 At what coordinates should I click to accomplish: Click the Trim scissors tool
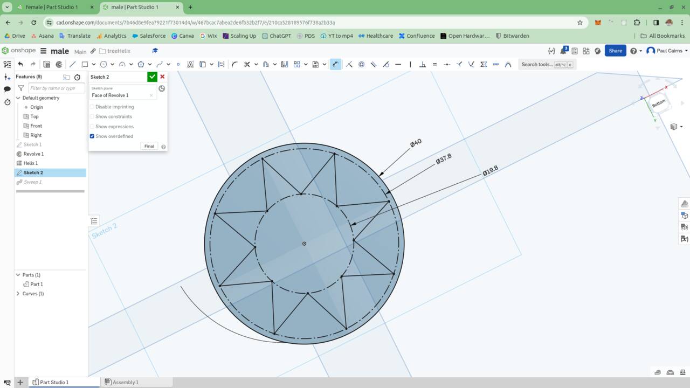coord(247,64)
